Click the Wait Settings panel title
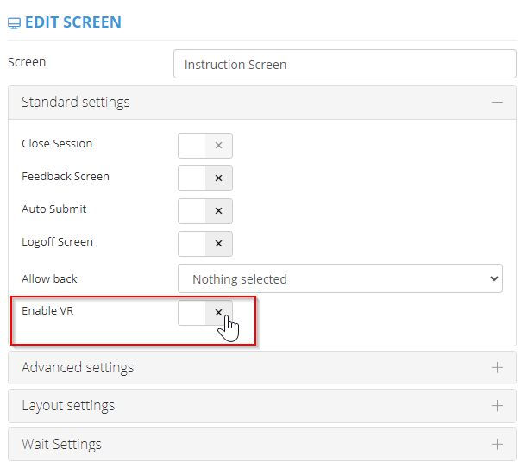Viewport: 521px width, 468px height. [61, 445]
